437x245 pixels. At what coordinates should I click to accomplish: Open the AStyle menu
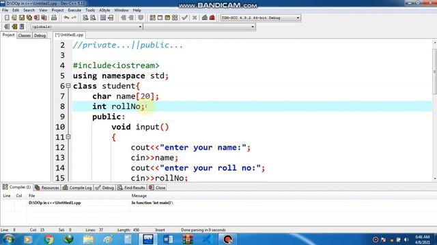point(104,10)
